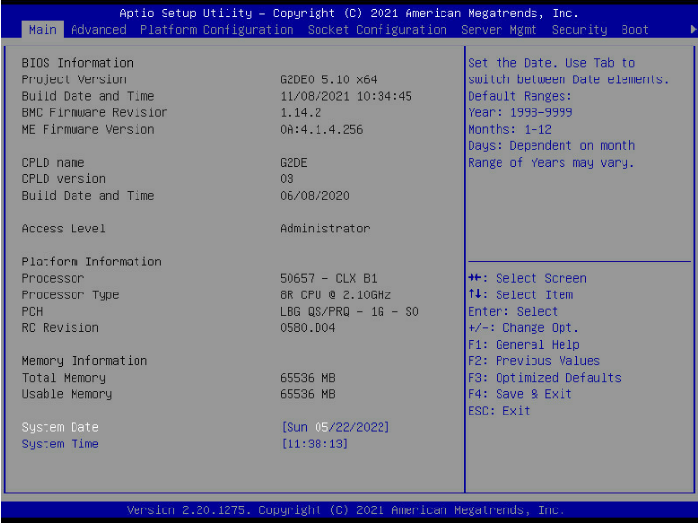Click F4: Save & Exit
This screenshot has height=523, width=699.
(x=520, y=393)
